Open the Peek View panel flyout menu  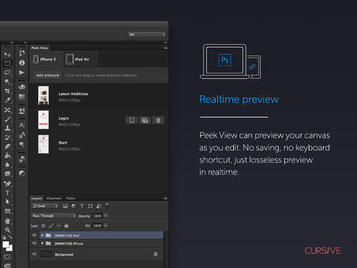click(165, 48)
